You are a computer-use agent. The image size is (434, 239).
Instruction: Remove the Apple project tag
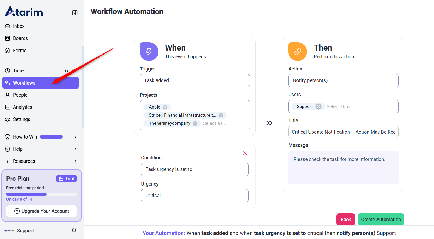[x=165, y=107]
